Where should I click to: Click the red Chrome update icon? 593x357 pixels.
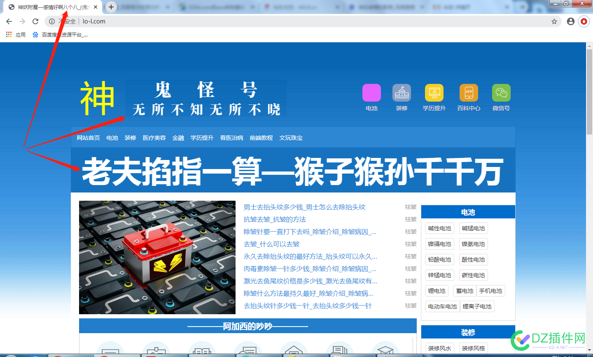(584, 21)
